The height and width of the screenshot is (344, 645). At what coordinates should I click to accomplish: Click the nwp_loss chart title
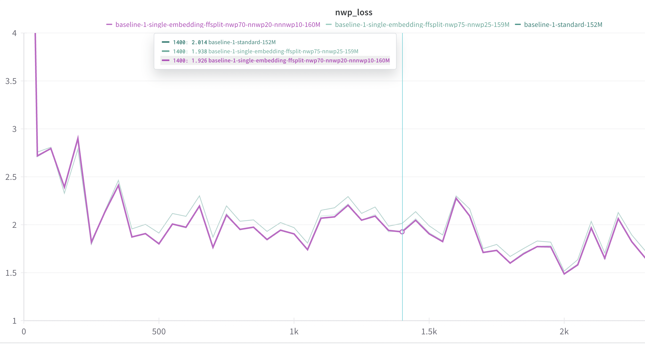(354, 12)
